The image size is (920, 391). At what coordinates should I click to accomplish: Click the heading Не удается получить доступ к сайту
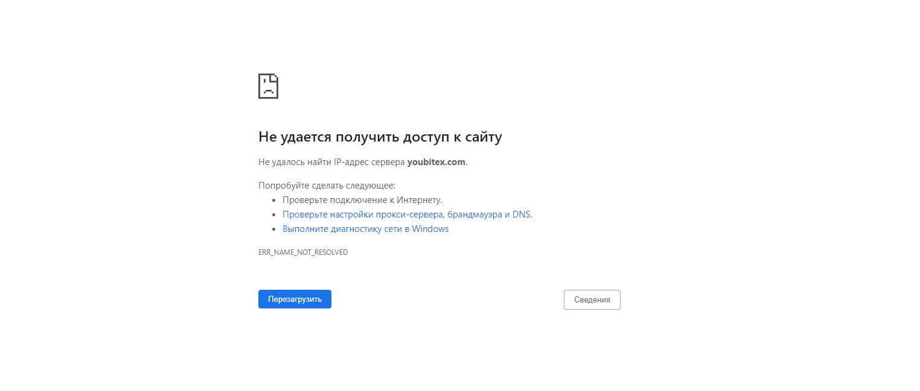pyautogui.click(x=380, y=137)
